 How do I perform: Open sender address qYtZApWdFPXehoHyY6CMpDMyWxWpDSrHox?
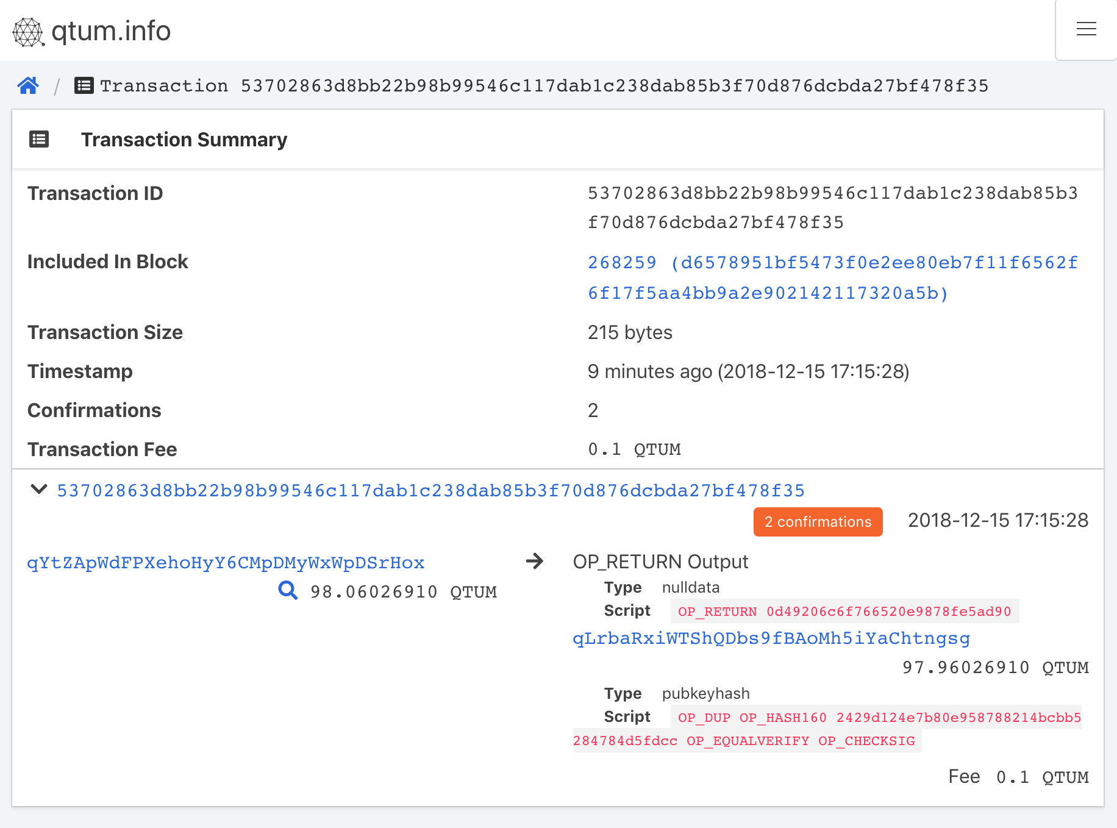point(226,563)
